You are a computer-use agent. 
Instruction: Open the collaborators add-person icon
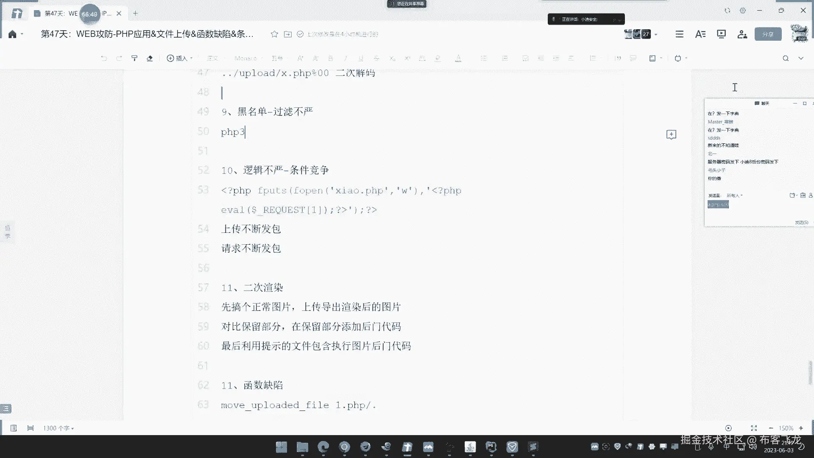click(x=742, y=34)
